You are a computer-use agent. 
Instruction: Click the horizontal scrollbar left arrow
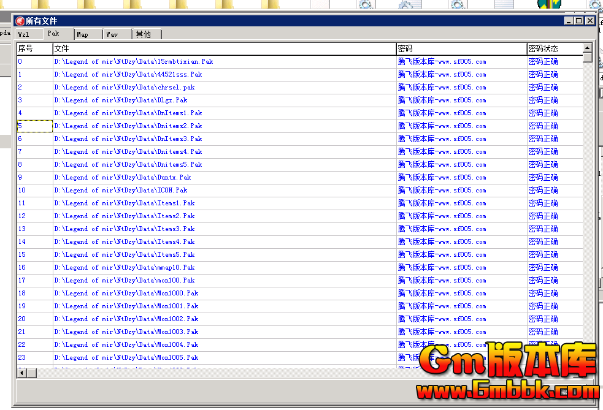tap(21, 373)
